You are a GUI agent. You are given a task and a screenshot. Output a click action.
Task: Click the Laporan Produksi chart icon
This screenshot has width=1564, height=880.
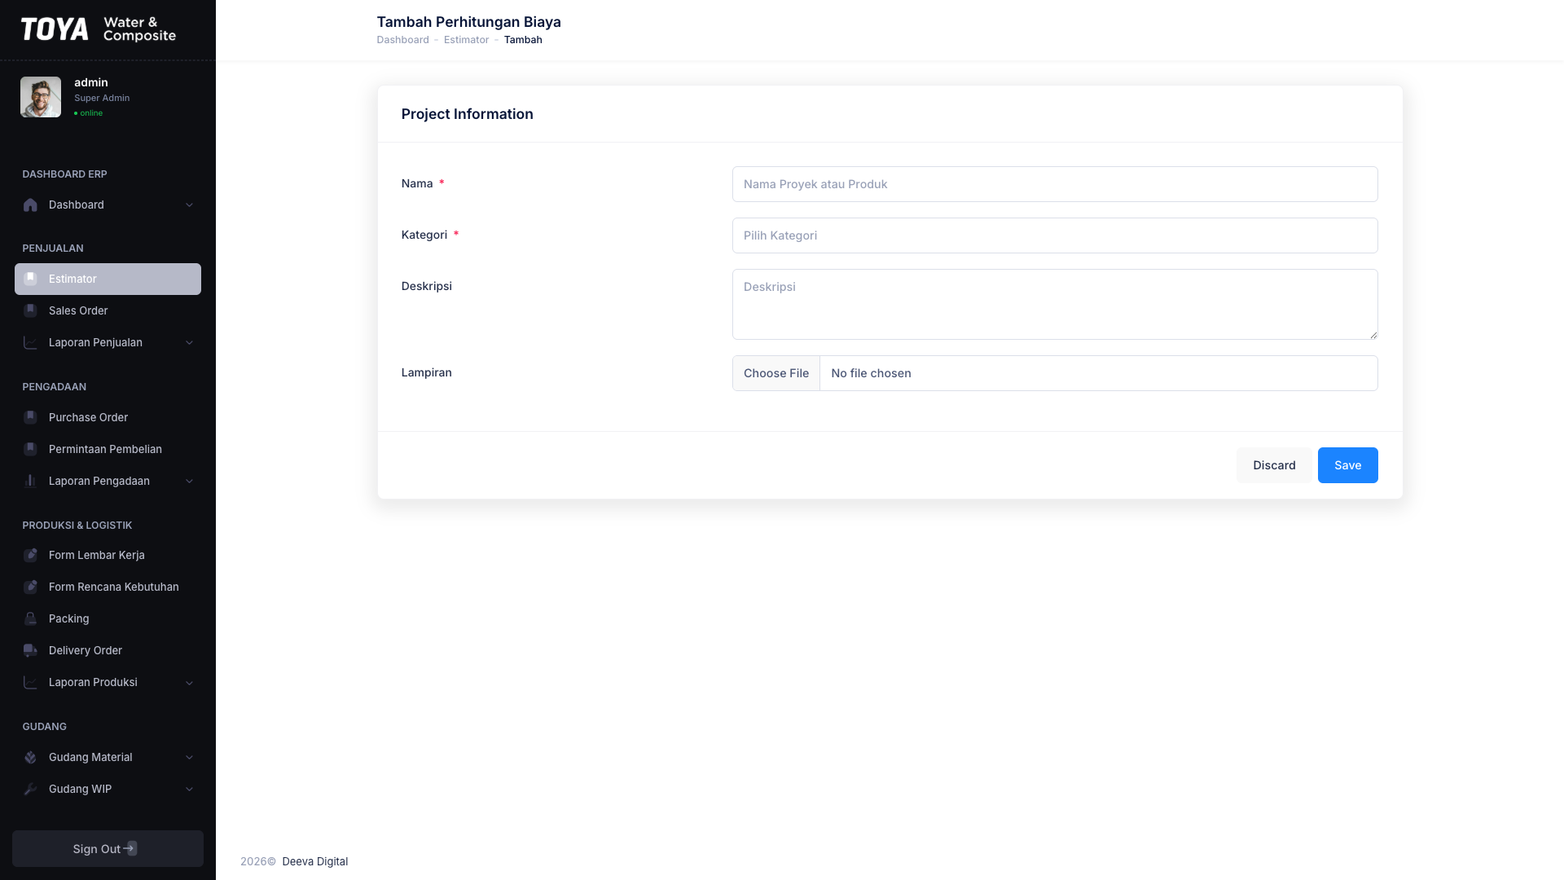click(30, 682)
